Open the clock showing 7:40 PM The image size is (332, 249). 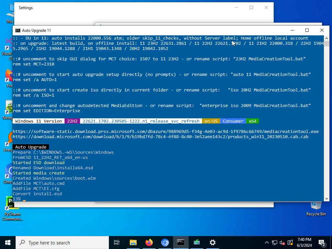pos(304,243)
